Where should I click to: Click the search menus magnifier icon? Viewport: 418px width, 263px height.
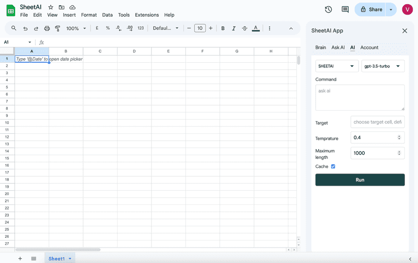coord(14,28)
